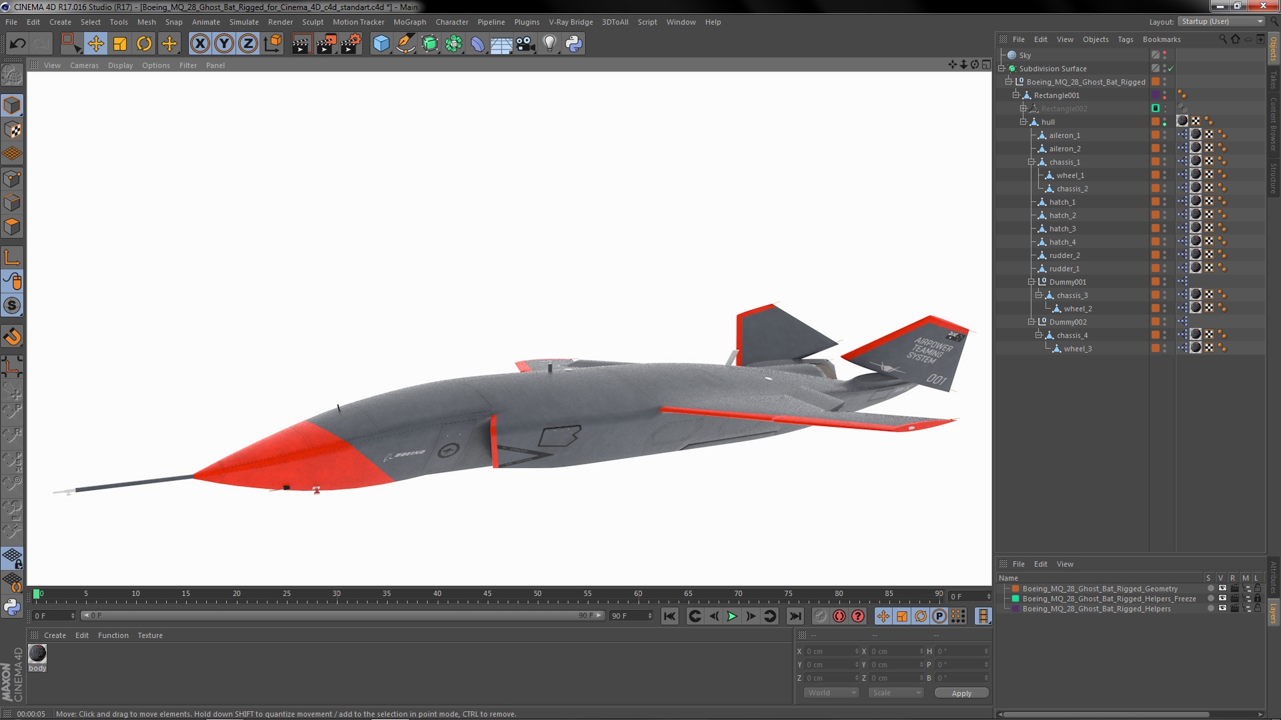1281x720 pixels.
Task: Click the Texture tab in material panel
Action: 149,635
